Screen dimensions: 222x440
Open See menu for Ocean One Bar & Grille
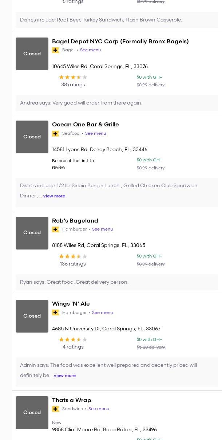point(95,134)
